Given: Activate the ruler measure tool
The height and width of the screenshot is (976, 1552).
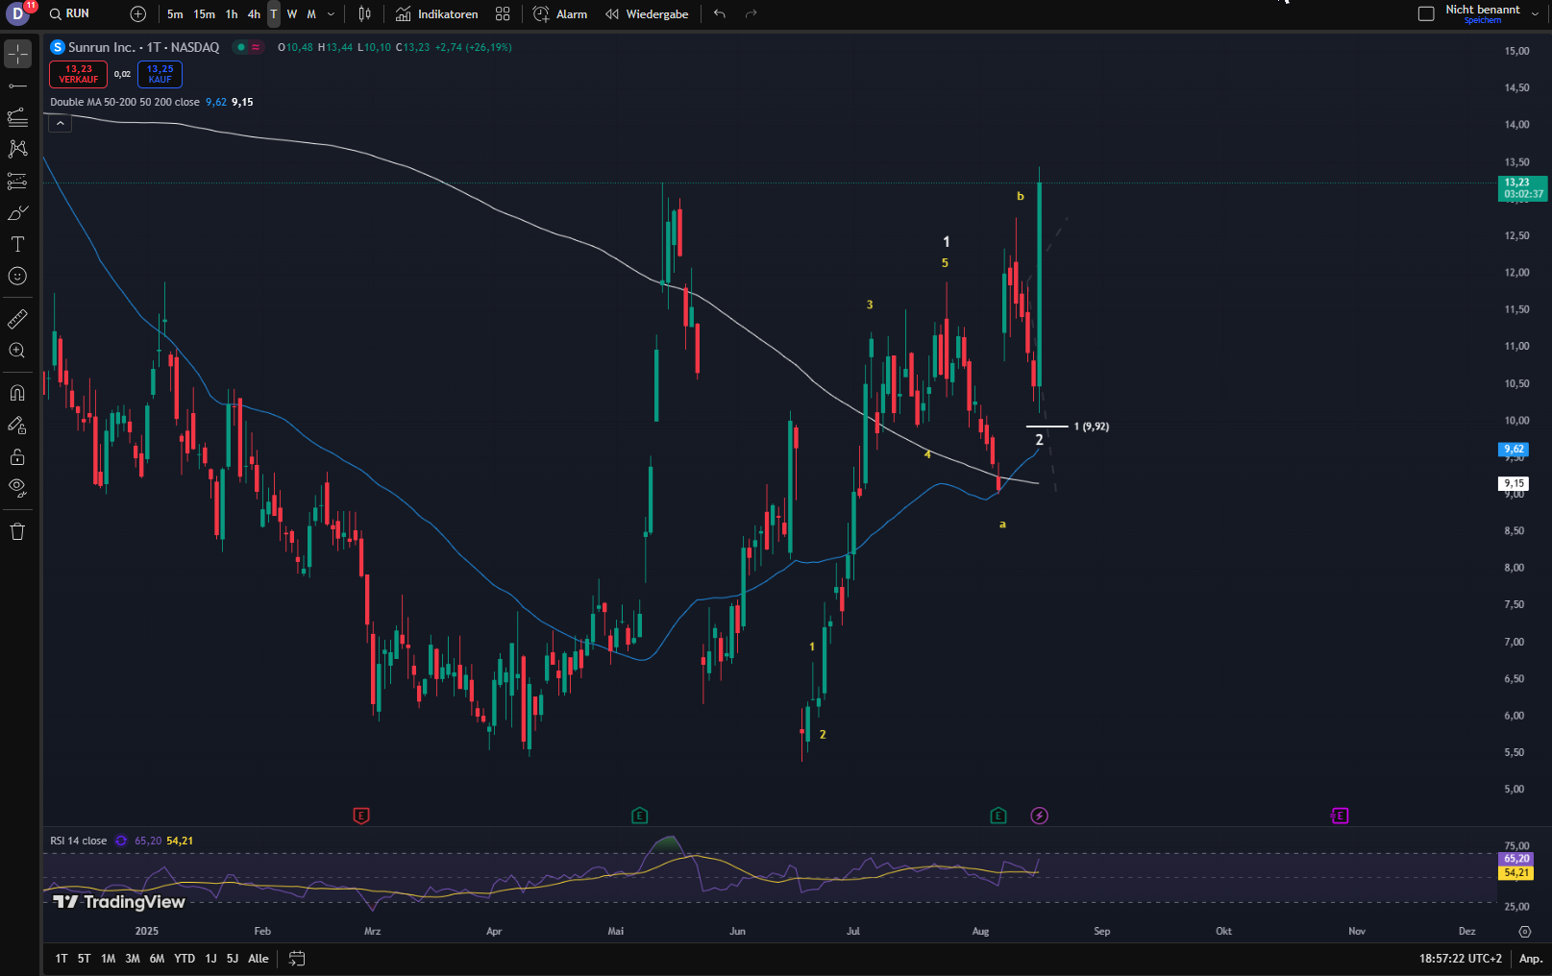Looking at the screenshot, I should (x=17, y=319).
